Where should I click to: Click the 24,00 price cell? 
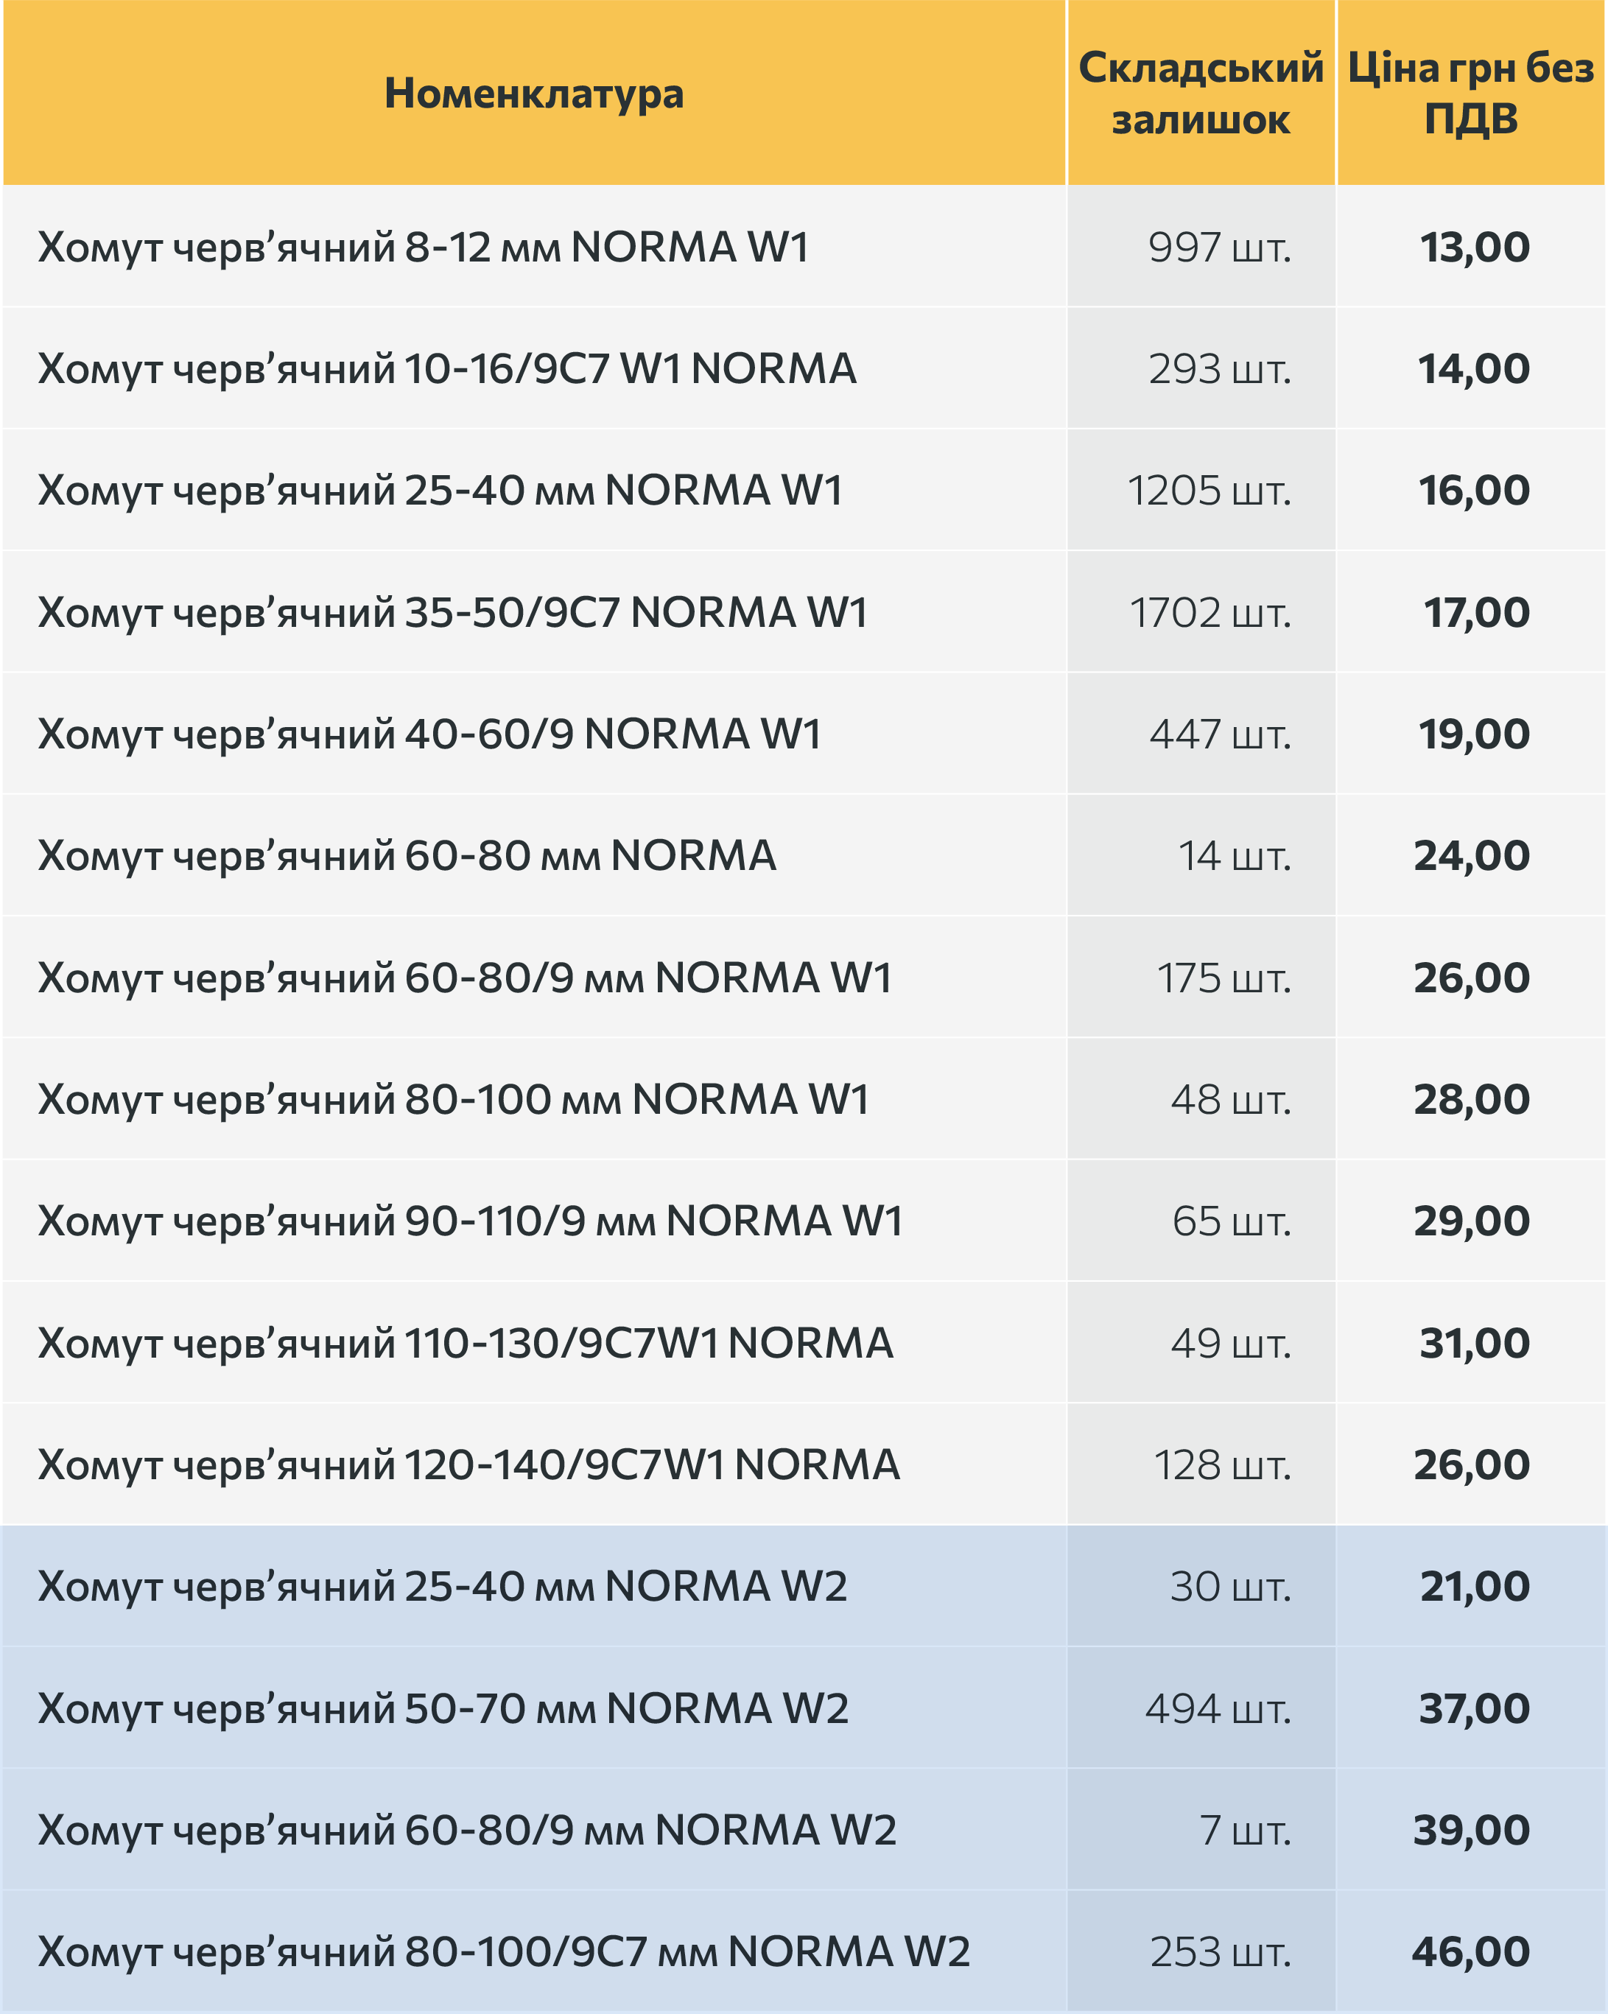[x=1472, y=856]
